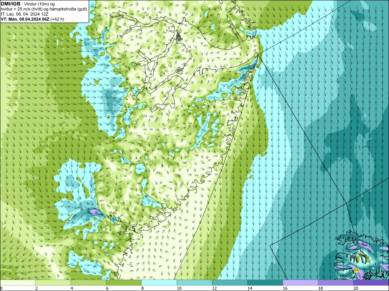Click the 18–20 m/s medium purple legend swatch
This screenshot has height=291, width=389.
coord(336,282)
